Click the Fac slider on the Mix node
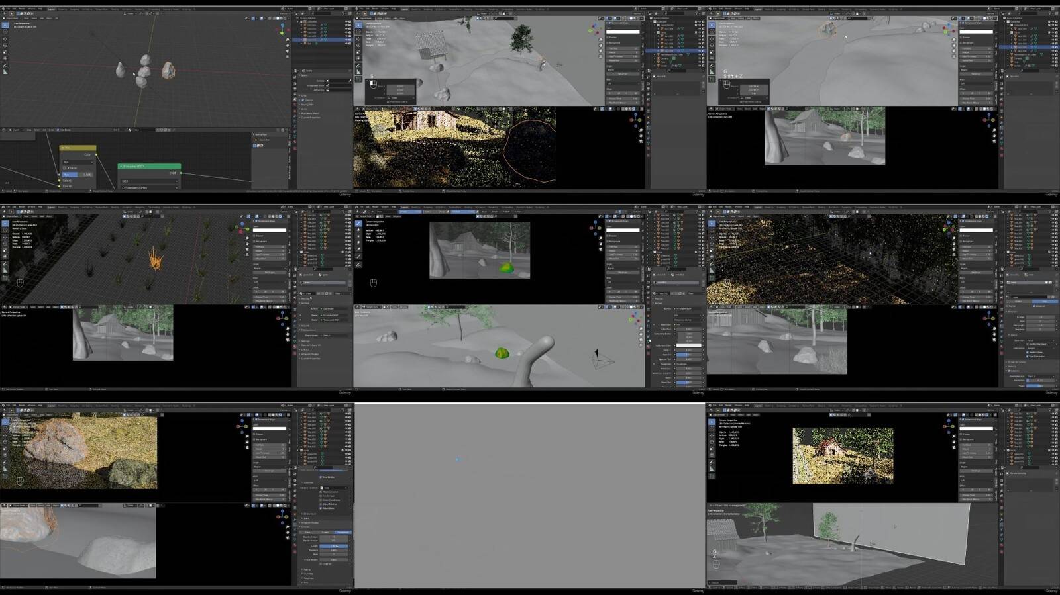 click(78, 174)
